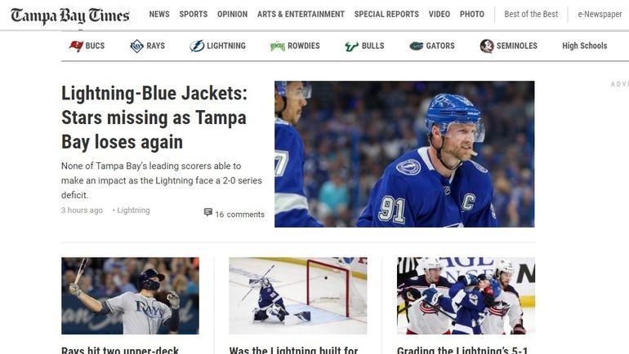Open the Opinion section
Image resolution: width=629 pixels, height=354 pixels.
(232, 14)
